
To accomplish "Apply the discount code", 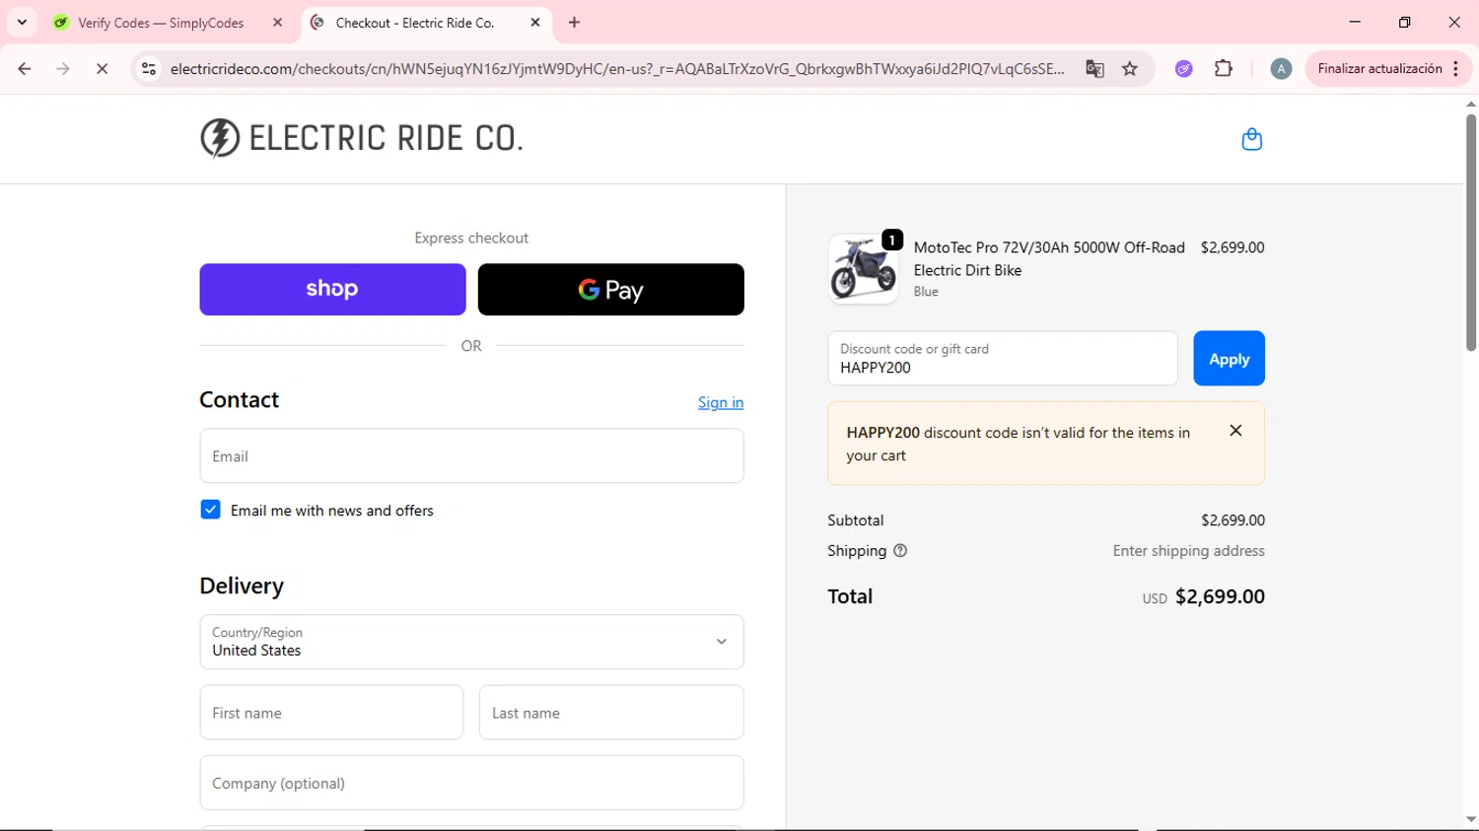I will click(x=1229, y=359).
